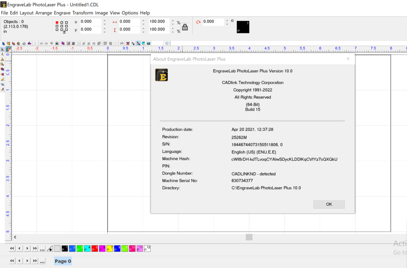
Task: Open the Transform menu
Action: (83, 13)
